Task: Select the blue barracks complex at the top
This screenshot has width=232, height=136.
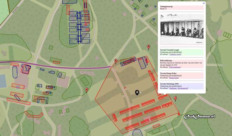Action: coord(79,27)
